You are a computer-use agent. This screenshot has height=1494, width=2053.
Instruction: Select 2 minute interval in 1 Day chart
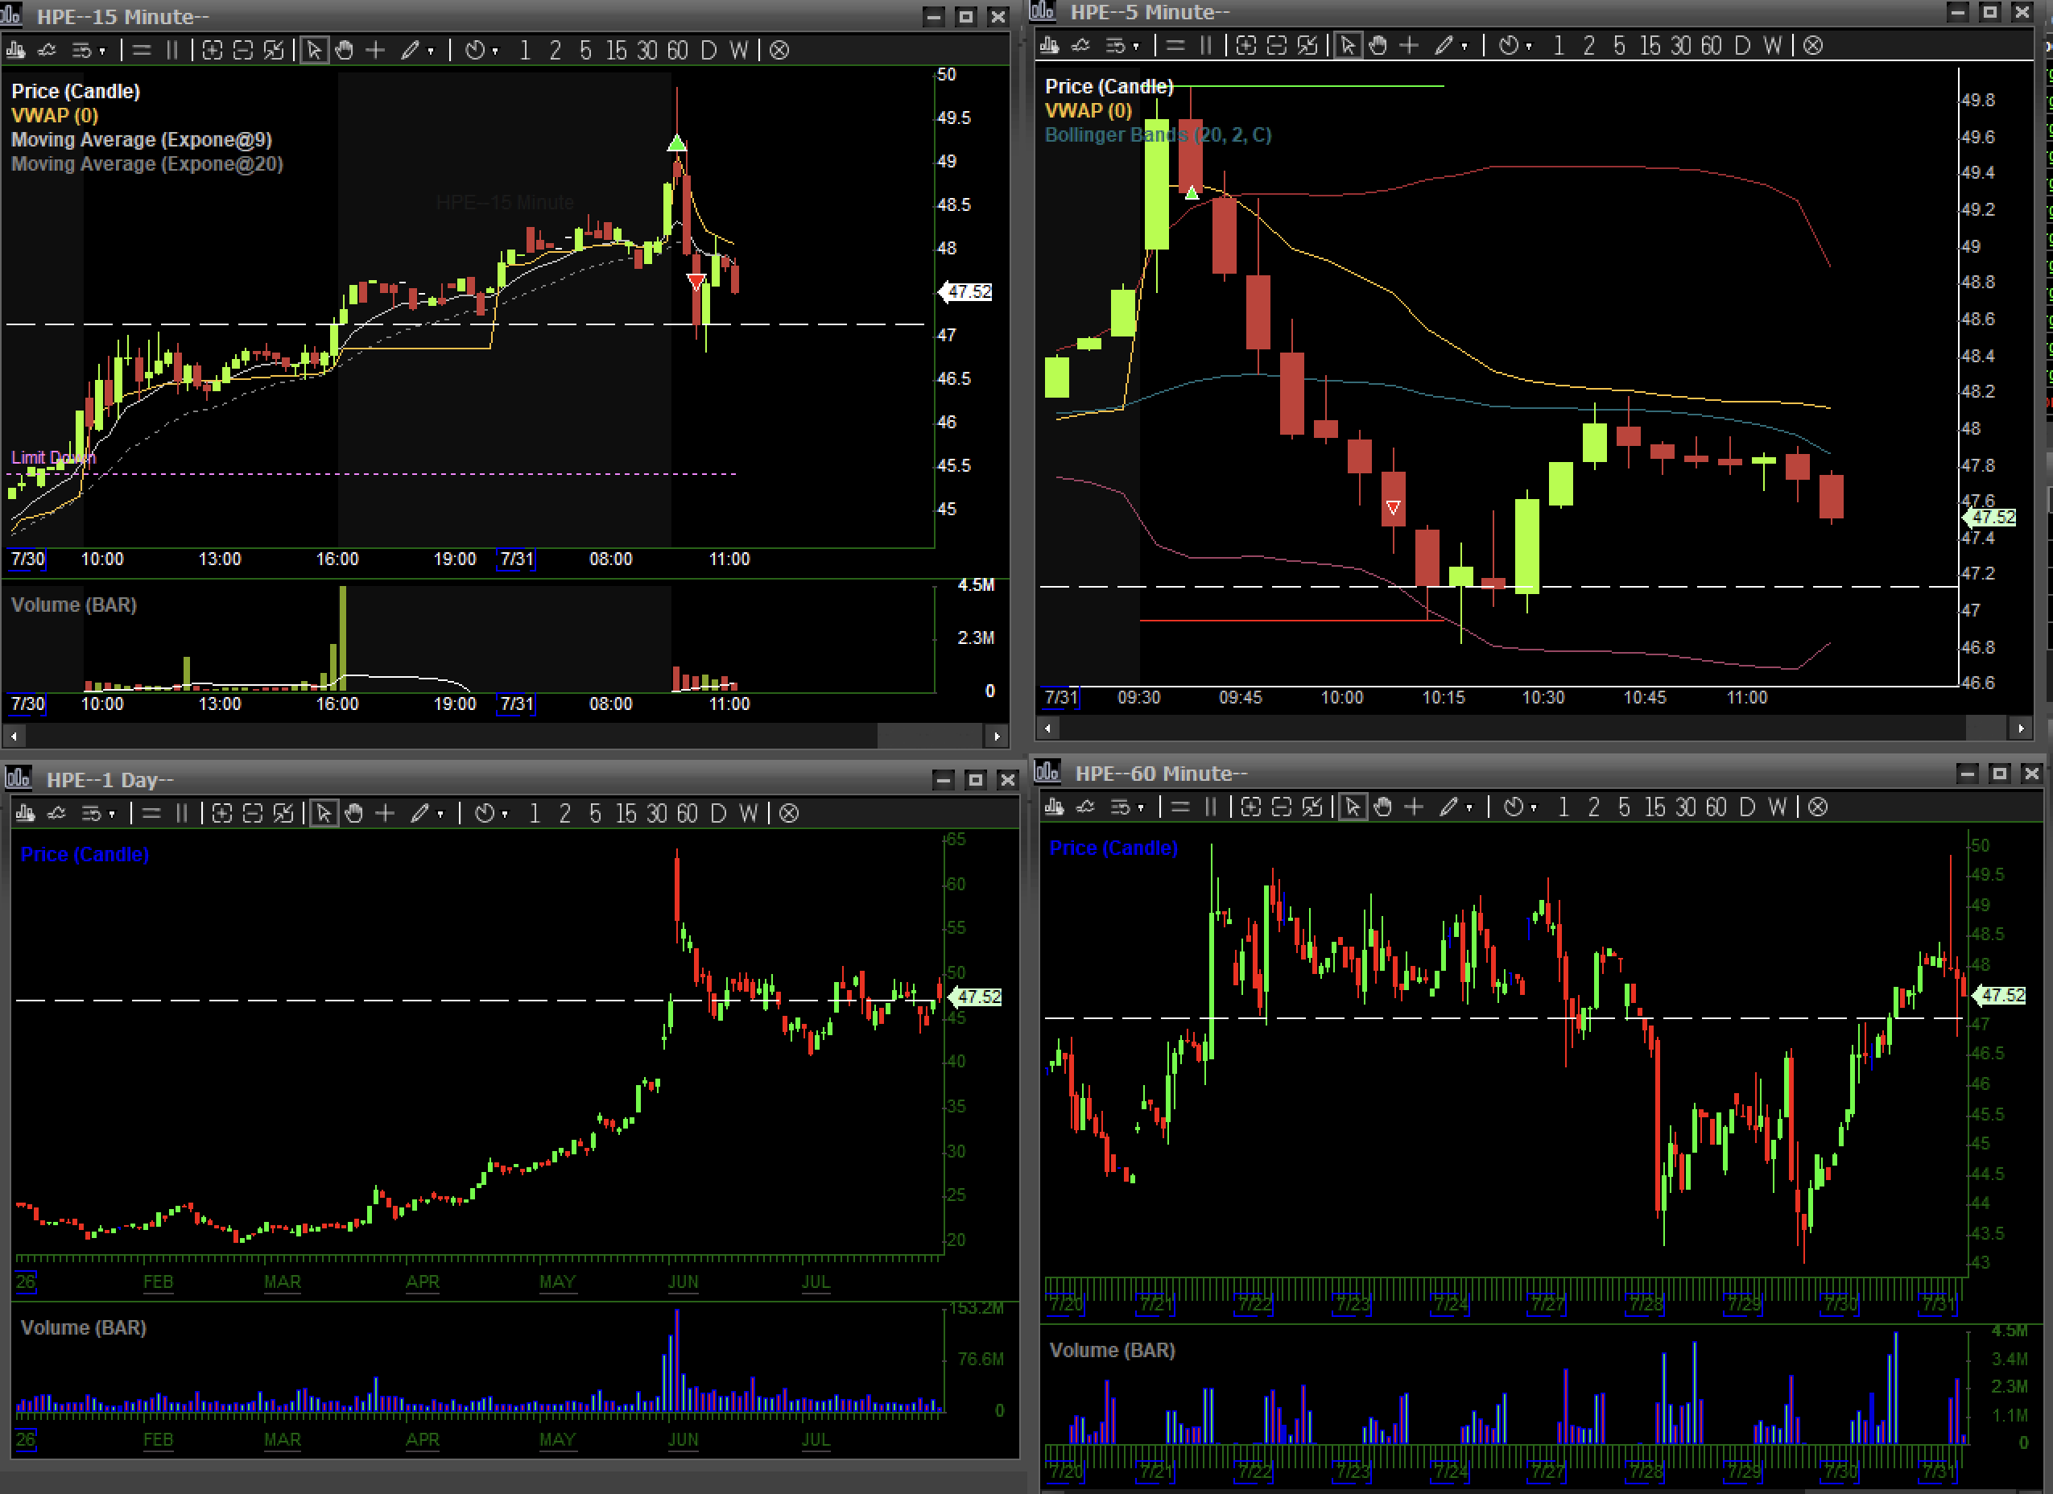coord(565,814)
